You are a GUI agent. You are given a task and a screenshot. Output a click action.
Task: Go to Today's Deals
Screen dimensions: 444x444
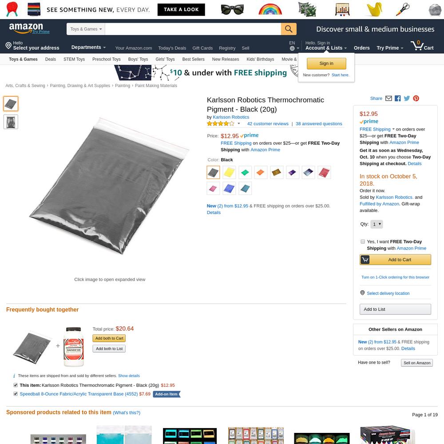tap(172, 48)
